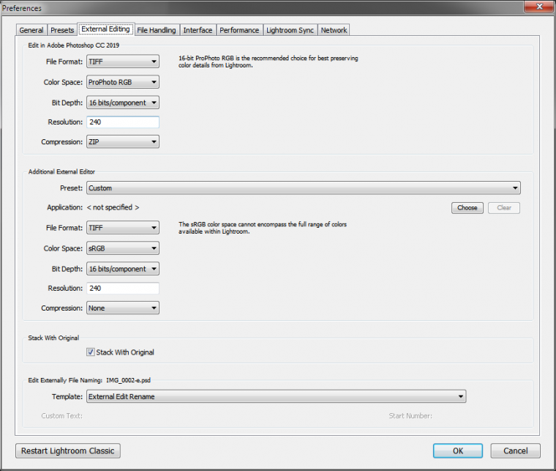
Task: Toggle the Stack With Original checkbox
Action: pos(91,352)
